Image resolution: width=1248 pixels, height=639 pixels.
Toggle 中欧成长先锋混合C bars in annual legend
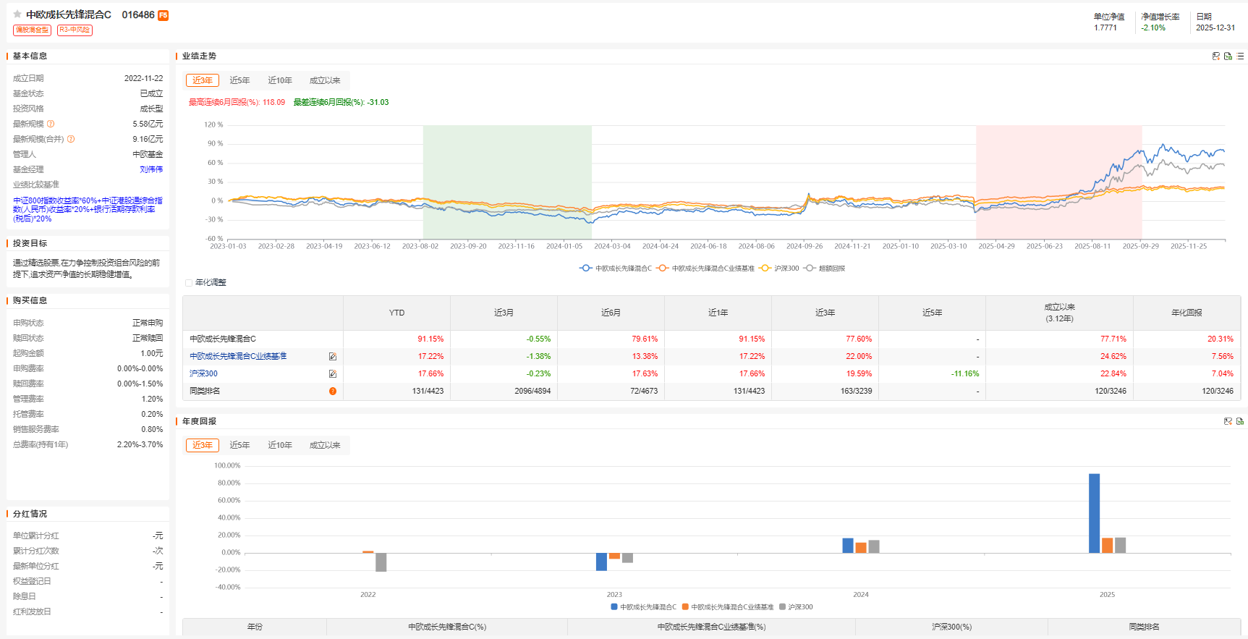coord(644,607)
